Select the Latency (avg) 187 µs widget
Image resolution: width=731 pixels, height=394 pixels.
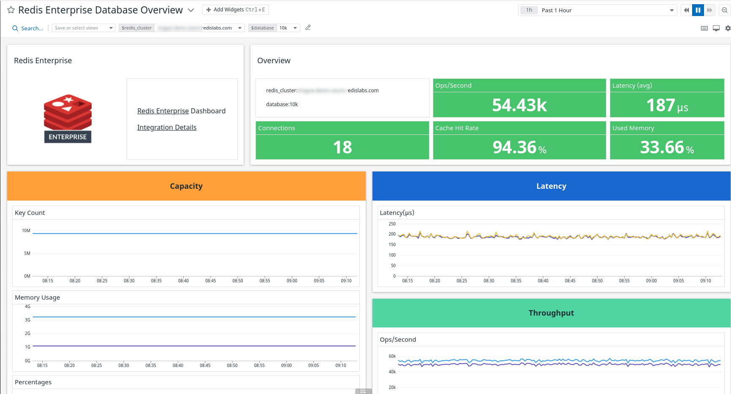[x=667, y=98]
